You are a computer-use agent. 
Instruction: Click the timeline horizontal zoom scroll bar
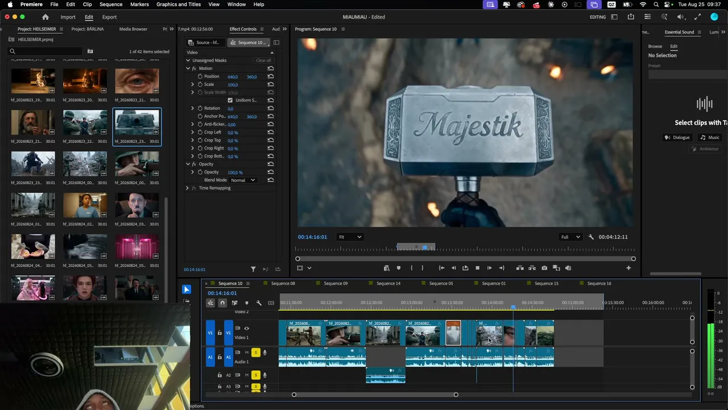point(375,395)
